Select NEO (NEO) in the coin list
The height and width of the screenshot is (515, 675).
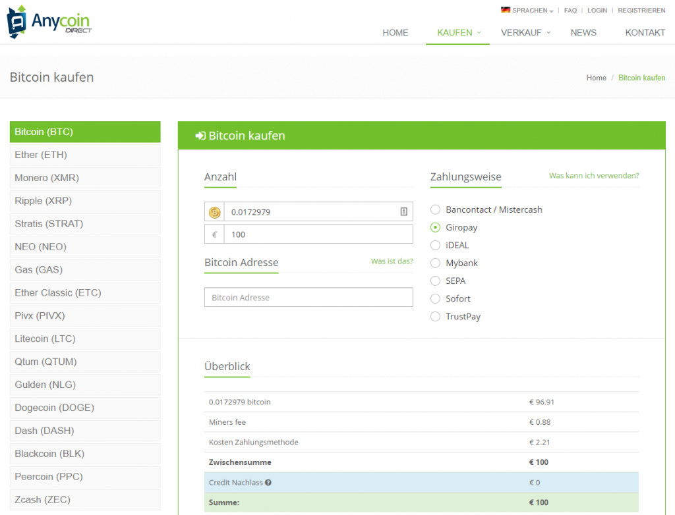click(x=85, y=247)
